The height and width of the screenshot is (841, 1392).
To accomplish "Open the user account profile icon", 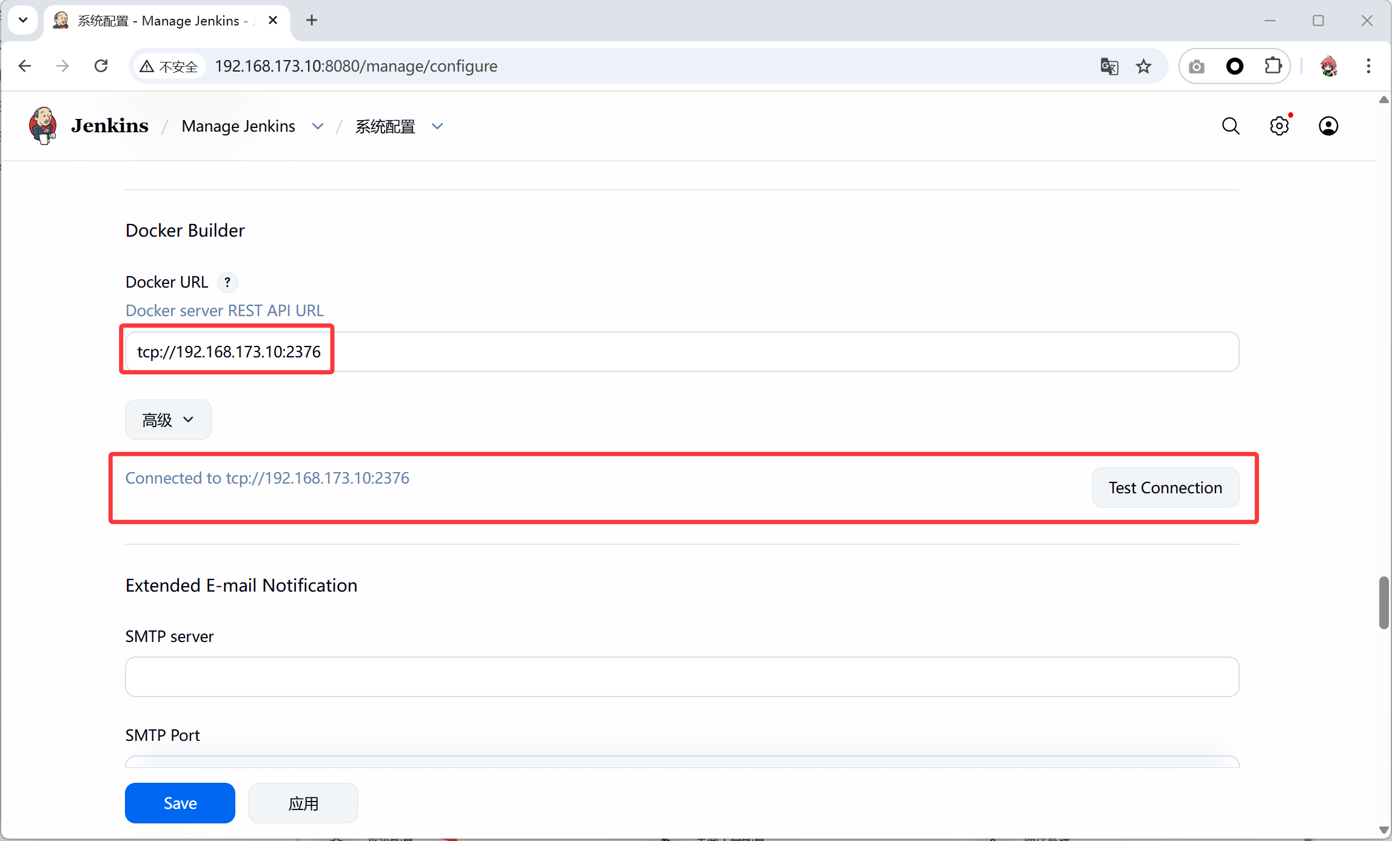I will [x=1328, y=126].
